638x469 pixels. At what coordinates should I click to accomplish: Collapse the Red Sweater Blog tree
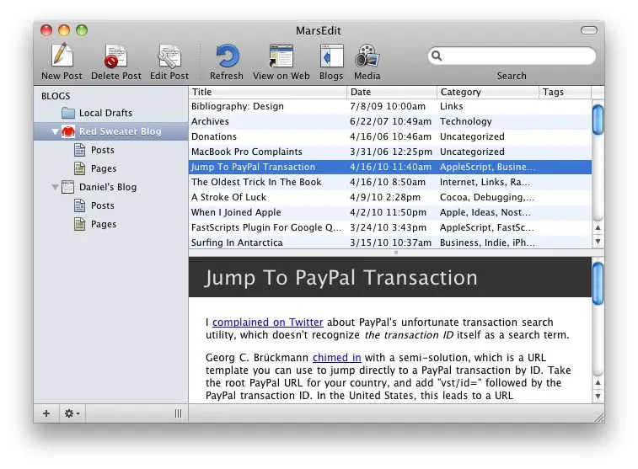point(56,131)
